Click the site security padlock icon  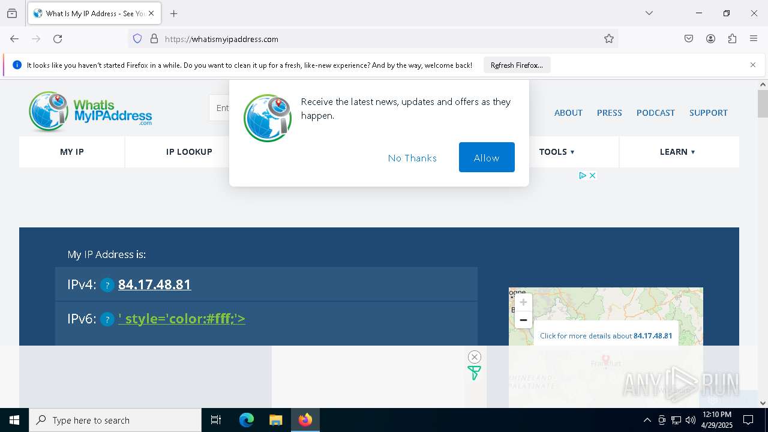[154, 39]
